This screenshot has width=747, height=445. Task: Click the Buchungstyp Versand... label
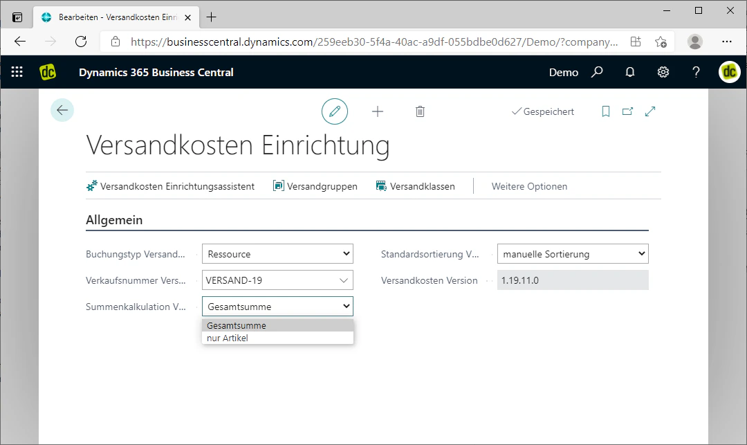[136, 254]
